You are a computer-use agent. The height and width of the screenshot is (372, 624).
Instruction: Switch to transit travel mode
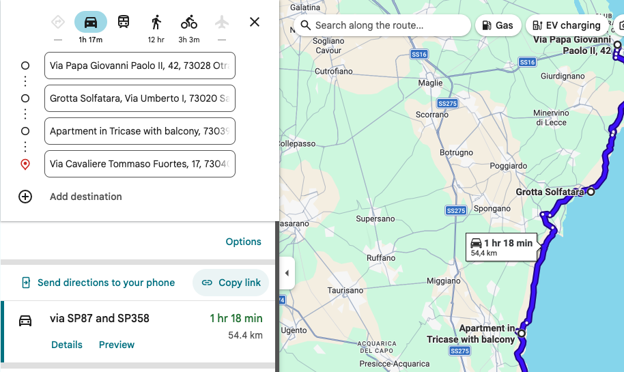(124, 22)
